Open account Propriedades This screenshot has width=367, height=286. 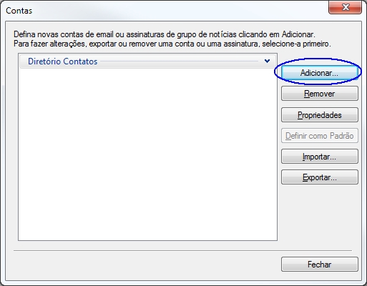[x=320, y=115]
